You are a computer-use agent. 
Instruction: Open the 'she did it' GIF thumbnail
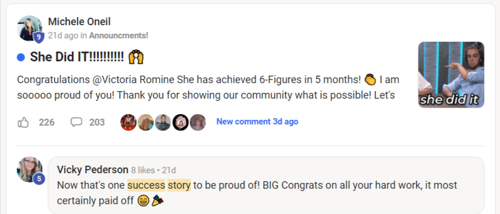point(451,75)
